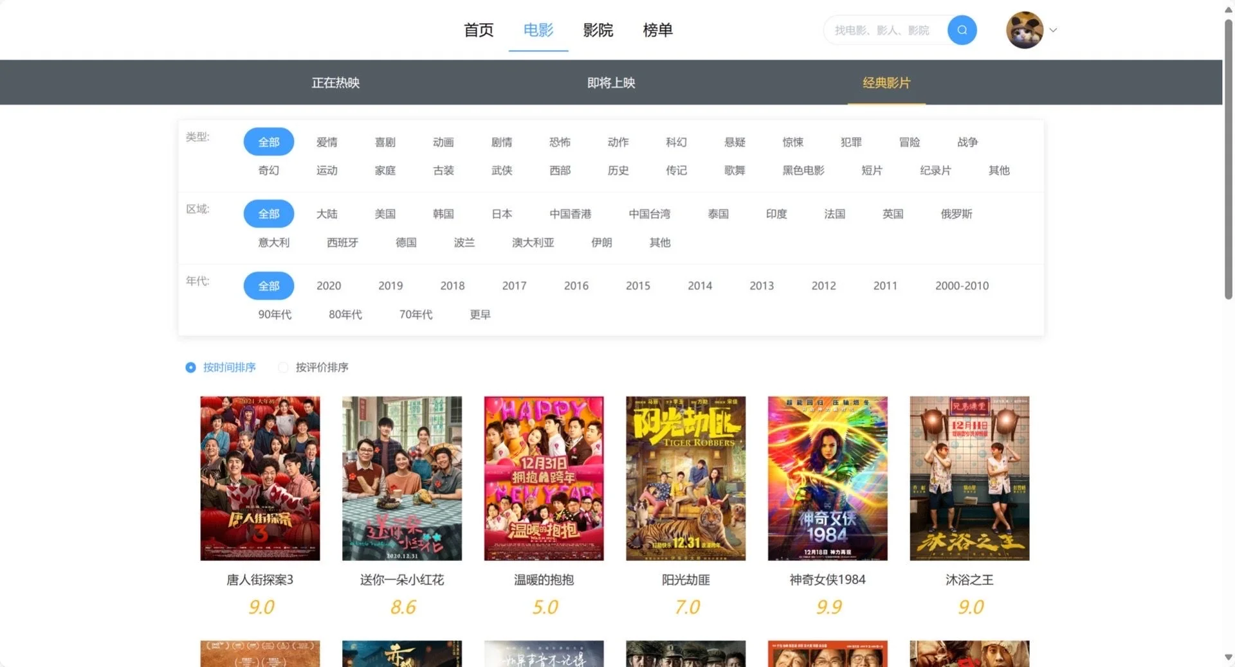
Task: Go to 首页 in top navigation
Action: pyautogui.click(x=479, y=30)
